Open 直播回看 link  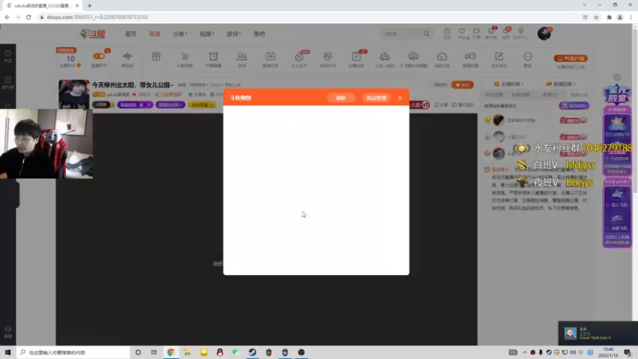tap(561, 84)
